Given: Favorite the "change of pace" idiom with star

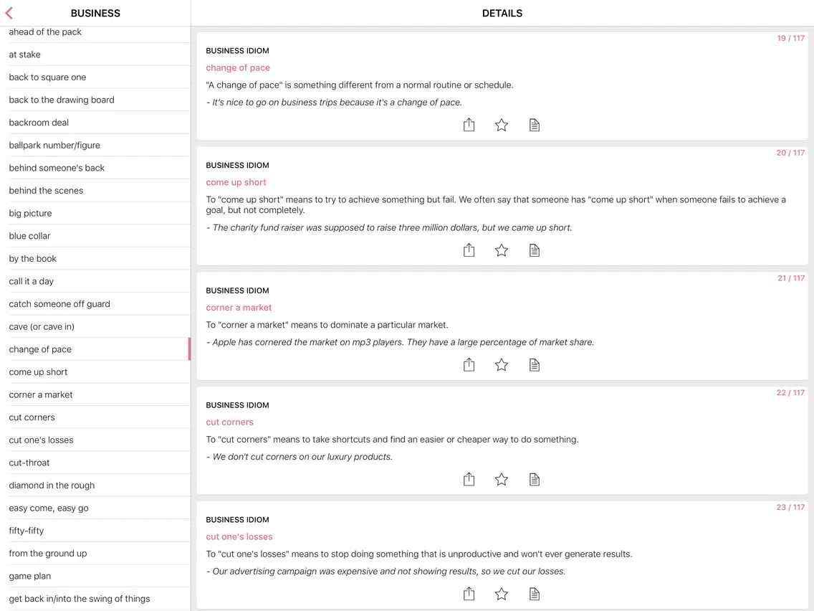Looking at the screenshot, I should [502, 125].
